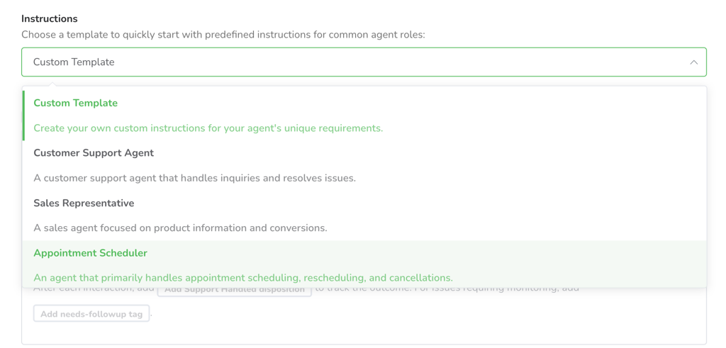Click 'Create your own custom instructions' description
Image resolution: width=726 pixels, height=348 pixels.
(x=208, y=128)
